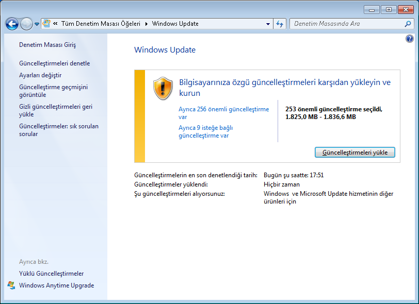Go back with the blue Back arrow
Image resolution: width=419 pixels, height=304 pixels.
pyautogui.click(x=12, y=24)
